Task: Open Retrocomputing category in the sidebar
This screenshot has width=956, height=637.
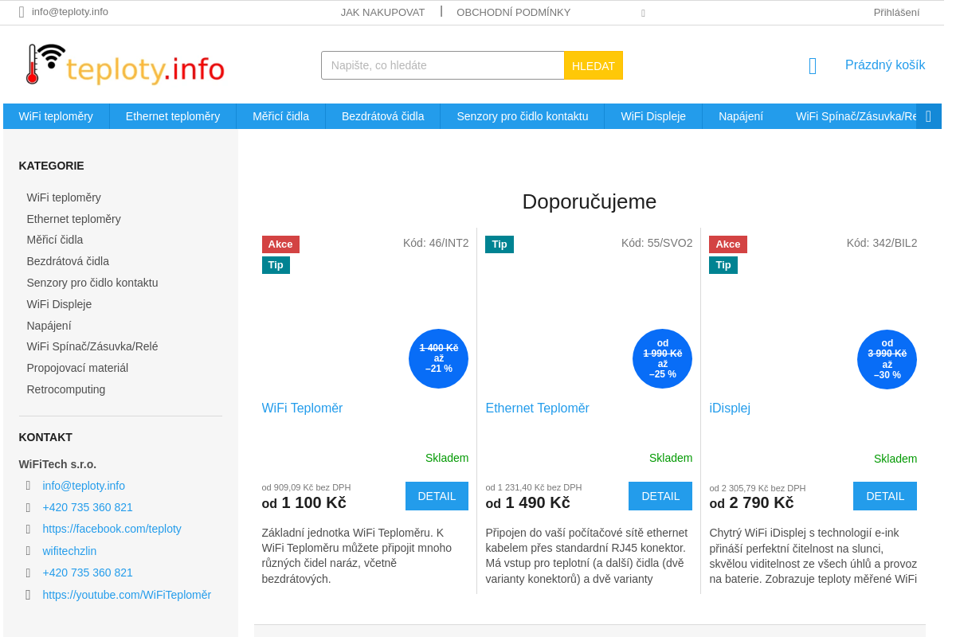Action: point(66,389)
